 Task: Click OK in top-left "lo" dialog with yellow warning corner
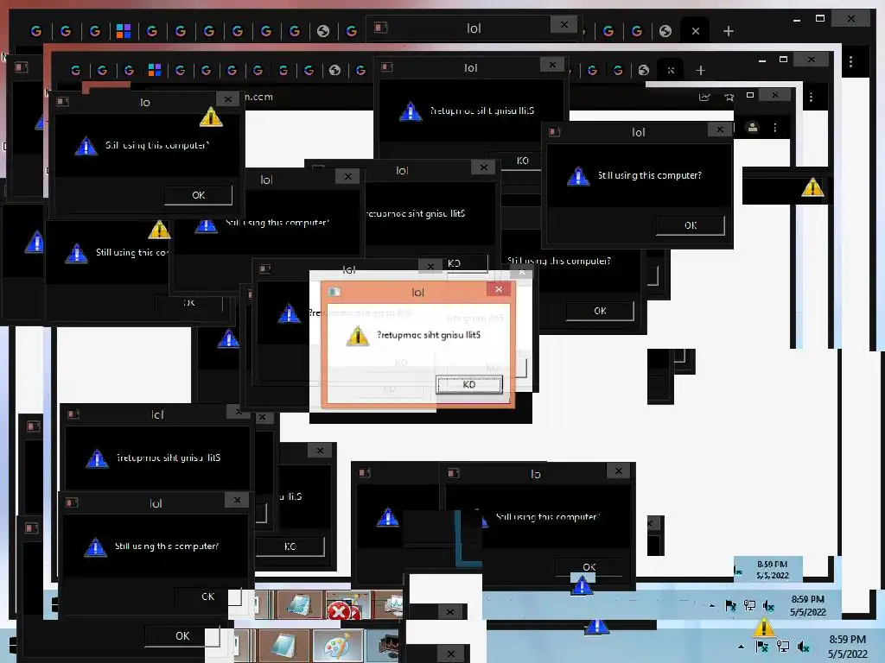[198, 195]
